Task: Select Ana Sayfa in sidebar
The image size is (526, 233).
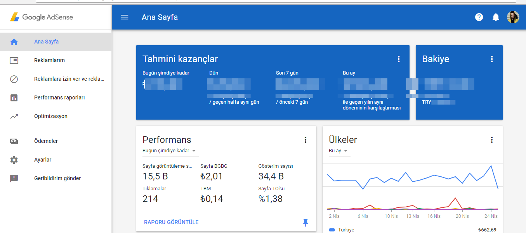Action: pyautogui.click(x=46, y=42)
